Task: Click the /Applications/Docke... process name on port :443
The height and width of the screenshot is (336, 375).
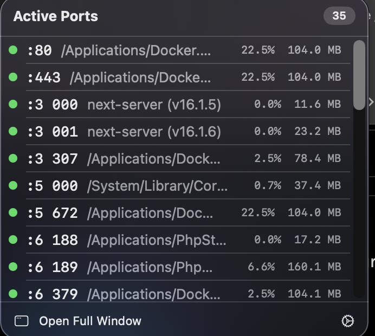Action: coord(140,77)
